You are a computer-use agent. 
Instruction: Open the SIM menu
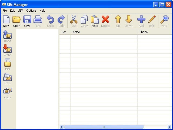(21, 11)
